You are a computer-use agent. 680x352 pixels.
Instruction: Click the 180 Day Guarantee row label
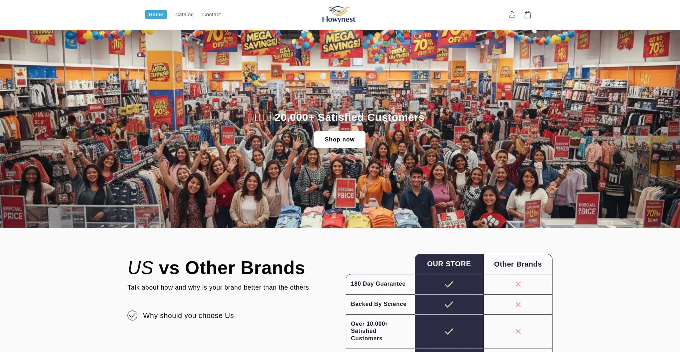(378, 284)
